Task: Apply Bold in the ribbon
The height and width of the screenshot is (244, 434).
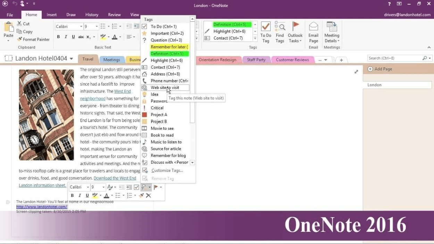Action: pos(58,37)
